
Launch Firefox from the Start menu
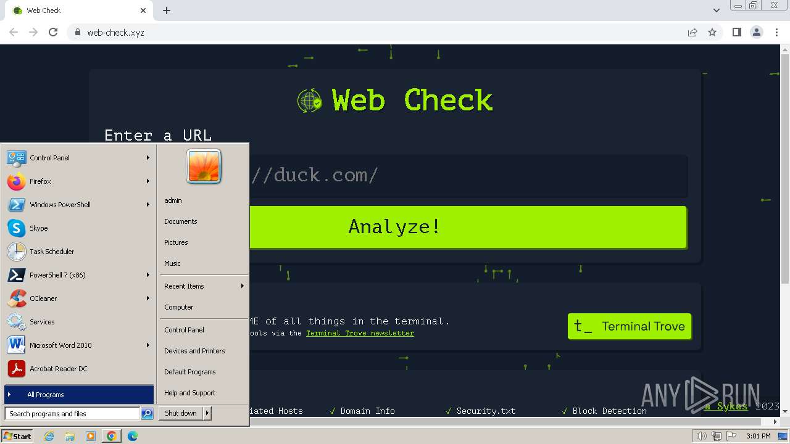coord(78,181)
